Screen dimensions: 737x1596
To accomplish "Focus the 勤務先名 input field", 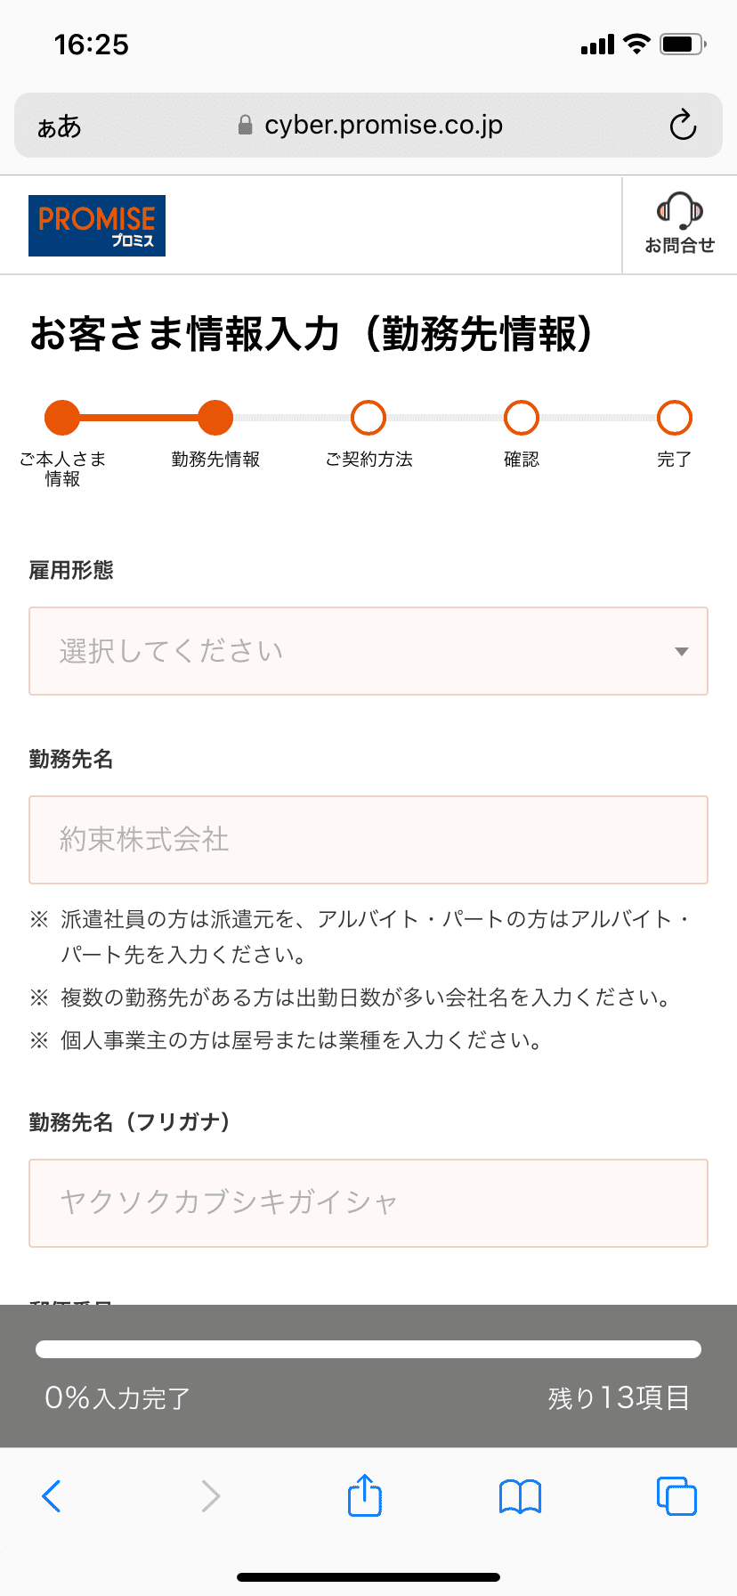I will (x=368, y=840).
